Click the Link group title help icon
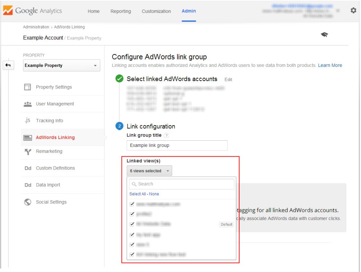 pos(167,135)
